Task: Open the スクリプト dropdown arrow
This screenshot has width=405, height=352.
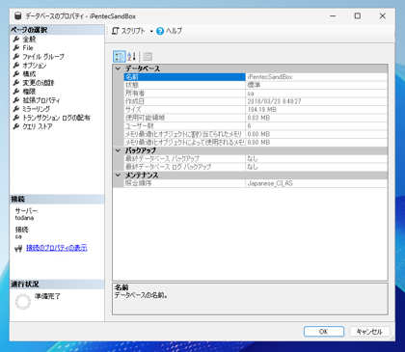Action: click(x=151, y=31)
